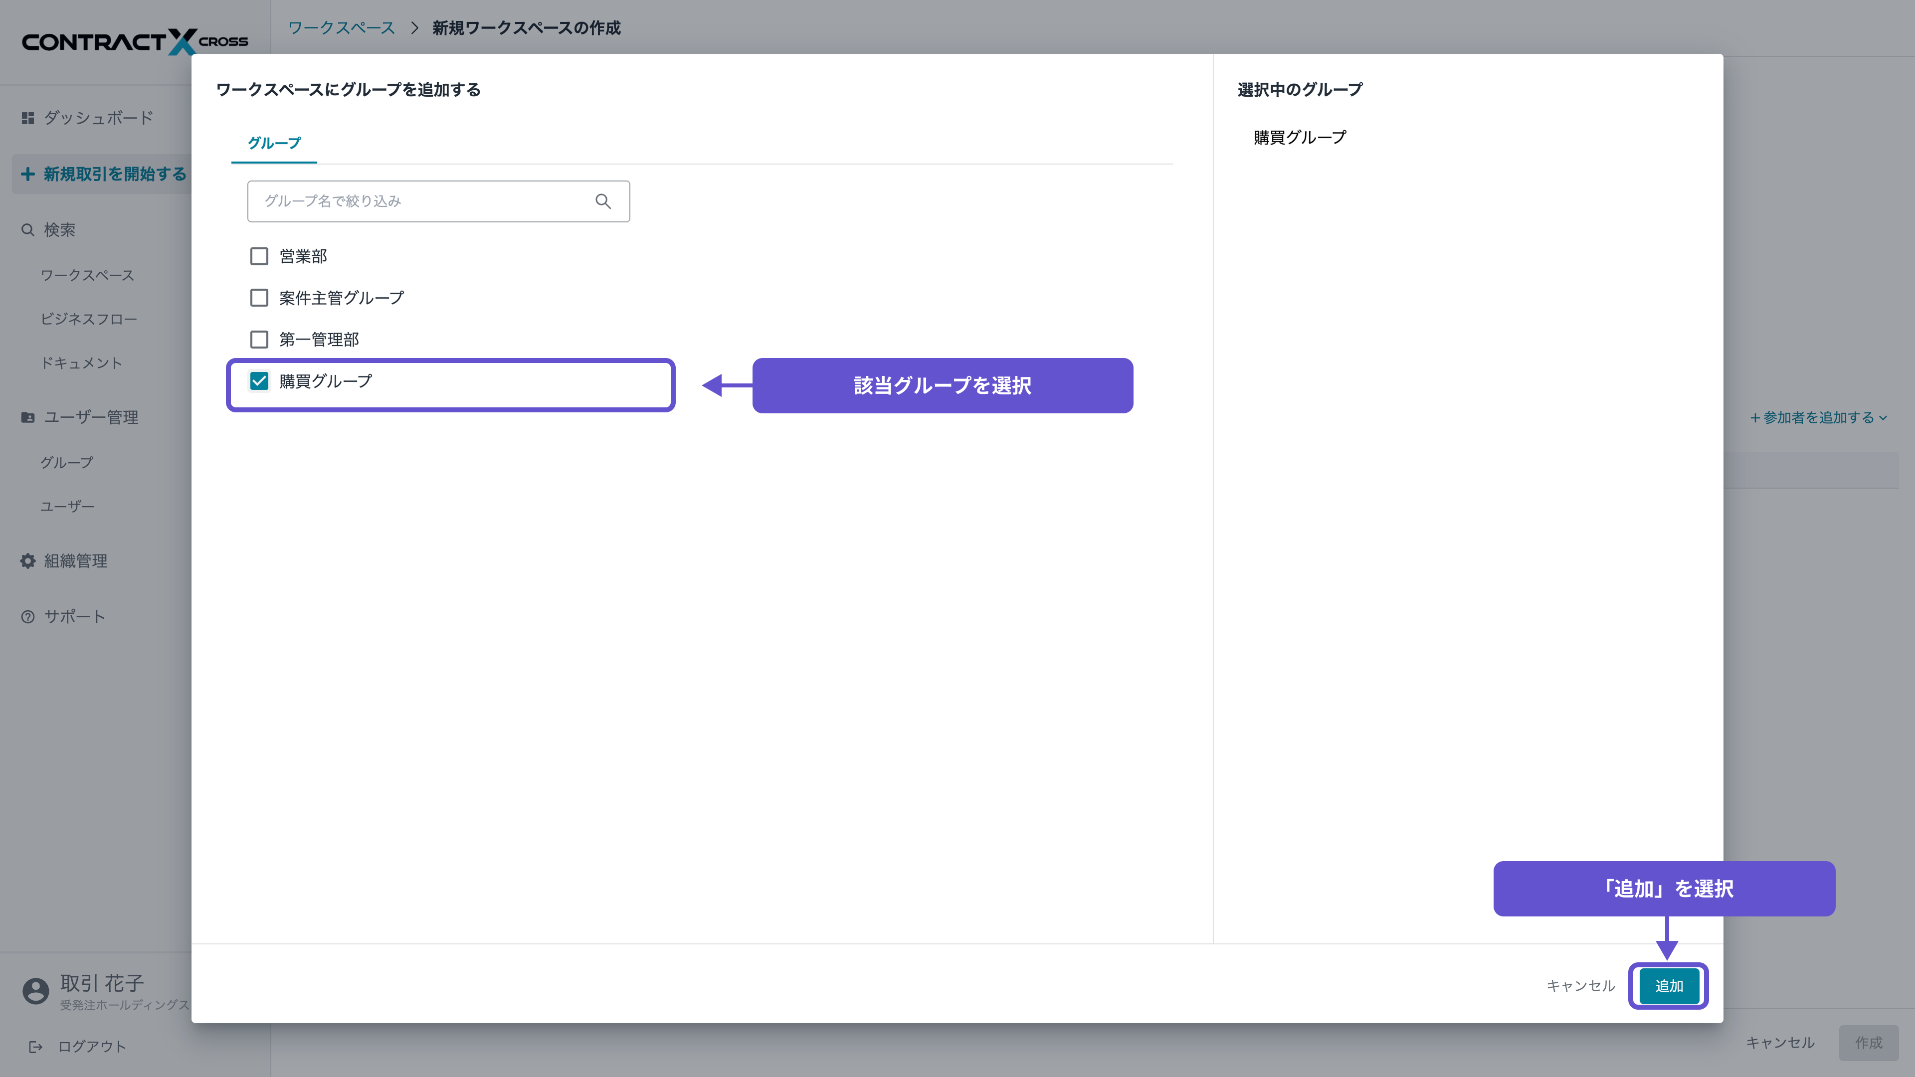1915x1077 pixels.
Task: Click the 取引 花子 user avatar icon
Action: [x=35, y=991]
